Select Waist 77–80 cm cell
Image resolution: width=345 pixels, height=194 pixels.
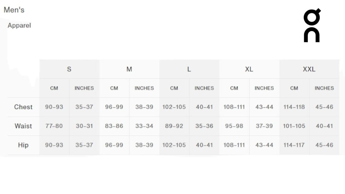click(54, 126)
